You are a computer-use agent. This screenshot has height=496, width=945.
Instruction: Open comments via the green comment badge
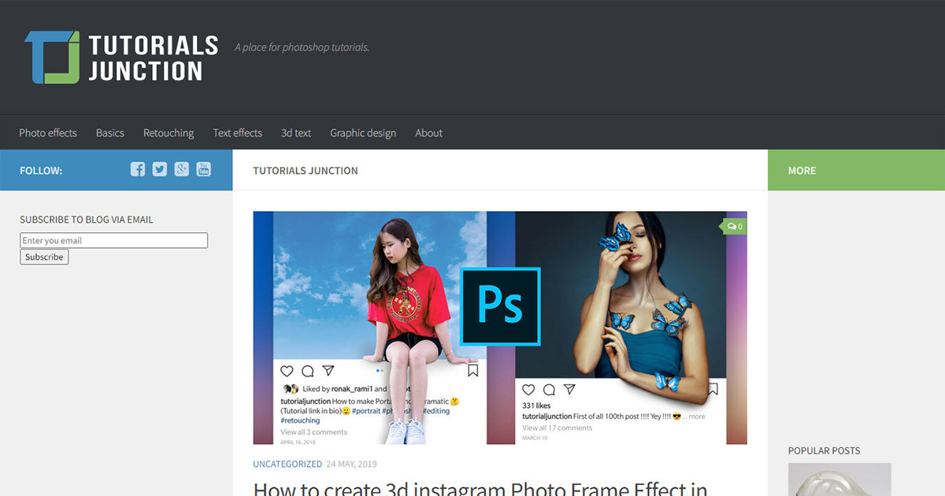point(733,226)
